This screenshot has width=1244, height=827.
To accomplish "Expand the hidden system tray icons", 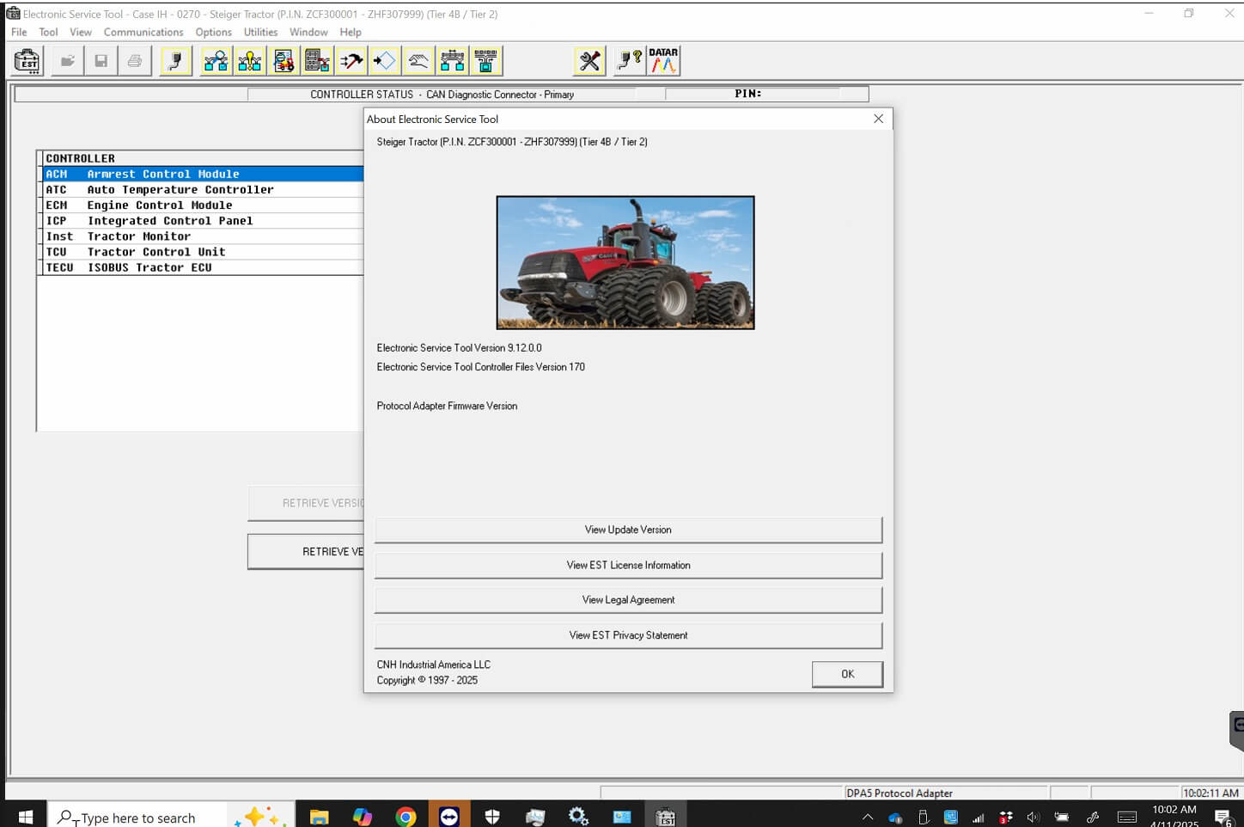I will (x=868, y=818).
